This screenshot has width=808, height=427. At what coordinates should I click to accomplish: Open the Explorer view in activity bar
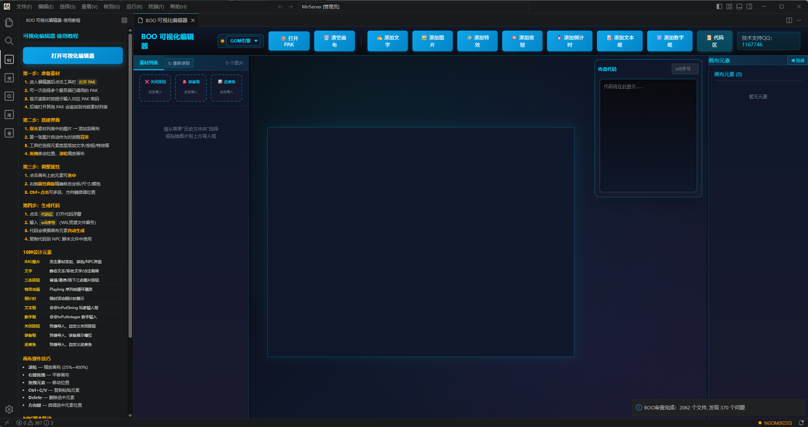point(9,23)
